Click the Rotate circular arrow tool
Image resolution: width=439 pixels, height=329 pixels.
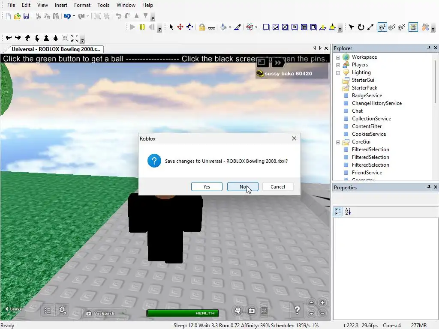coord(361,27)
